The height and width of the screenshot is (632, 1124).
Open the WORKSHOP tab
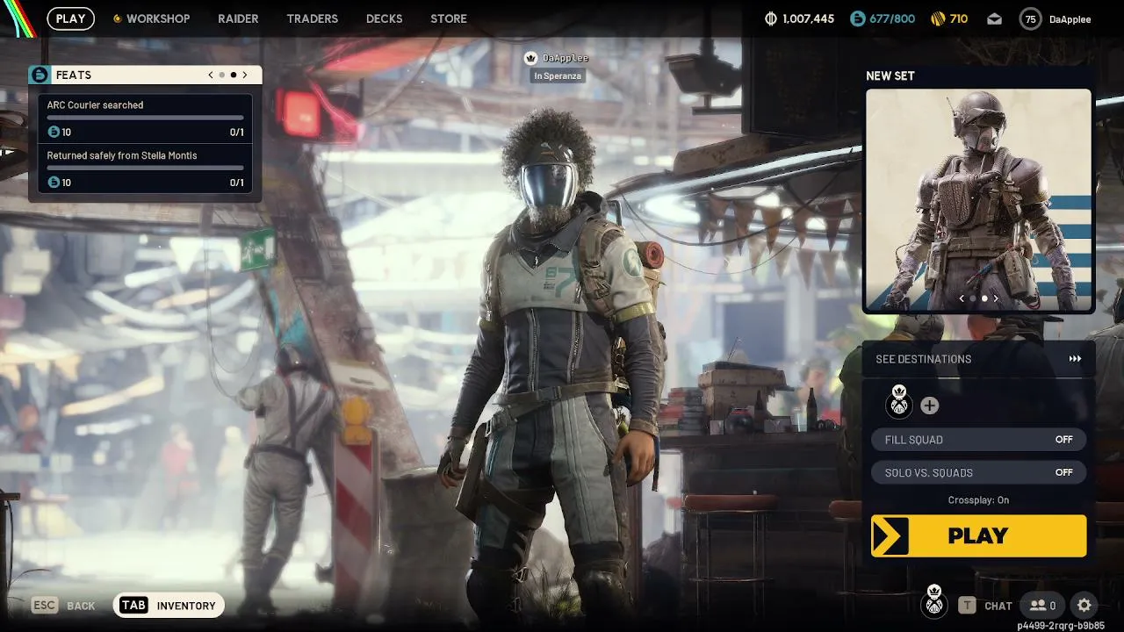click(151, 18)
